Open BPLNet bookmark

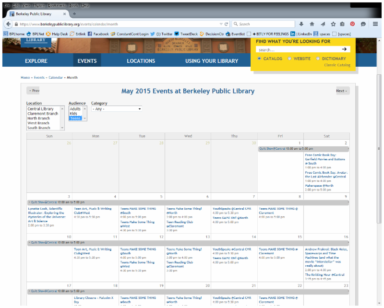coord(35,34)
